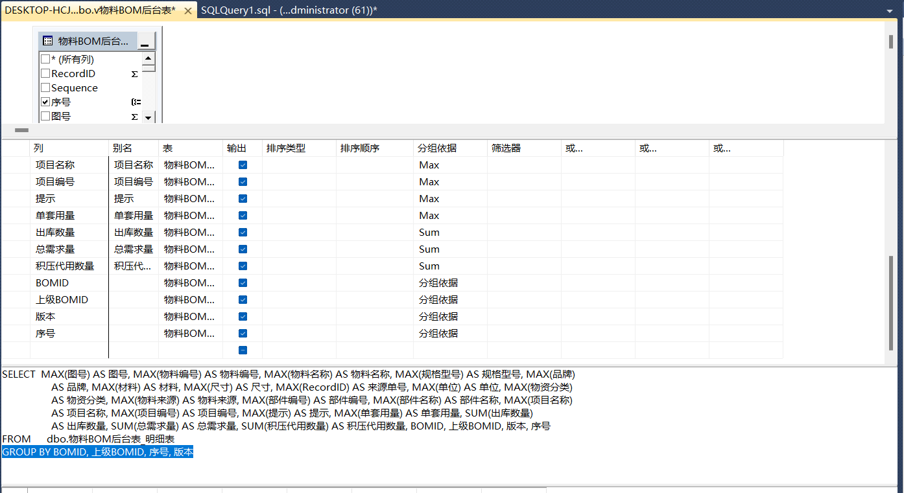Screen dimensions: 904x493
Task: Enable the Sequence column checkbox
Action: coord(45,88)
